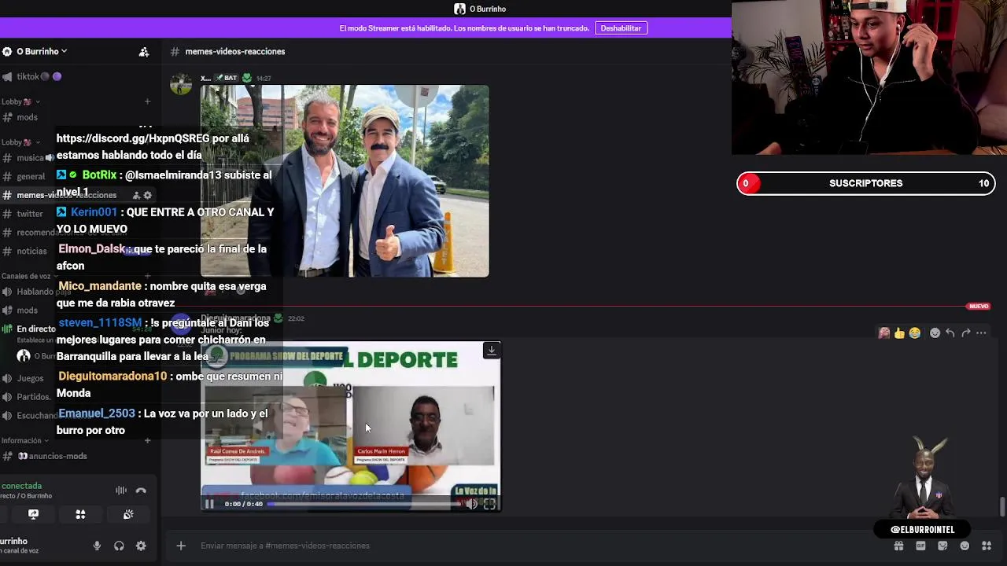Join the Juegos voice channel

pyautogui.click(x=30, y=378)
